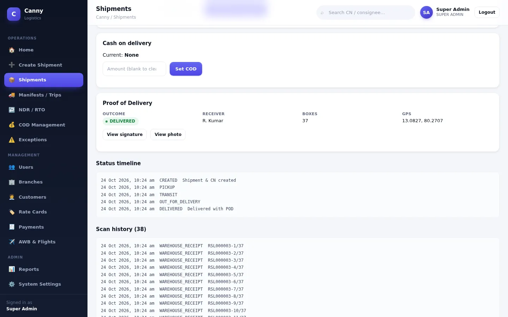This screenshot has height=317, width=508.
Task: Click the return arrow icon for NDR / RTO
Action: (x=12, y=110)
